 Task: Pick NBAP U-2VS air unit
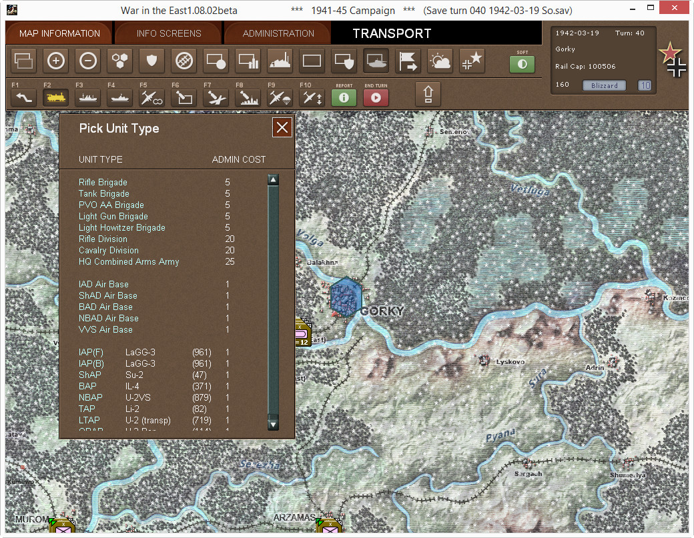(154, 398)
